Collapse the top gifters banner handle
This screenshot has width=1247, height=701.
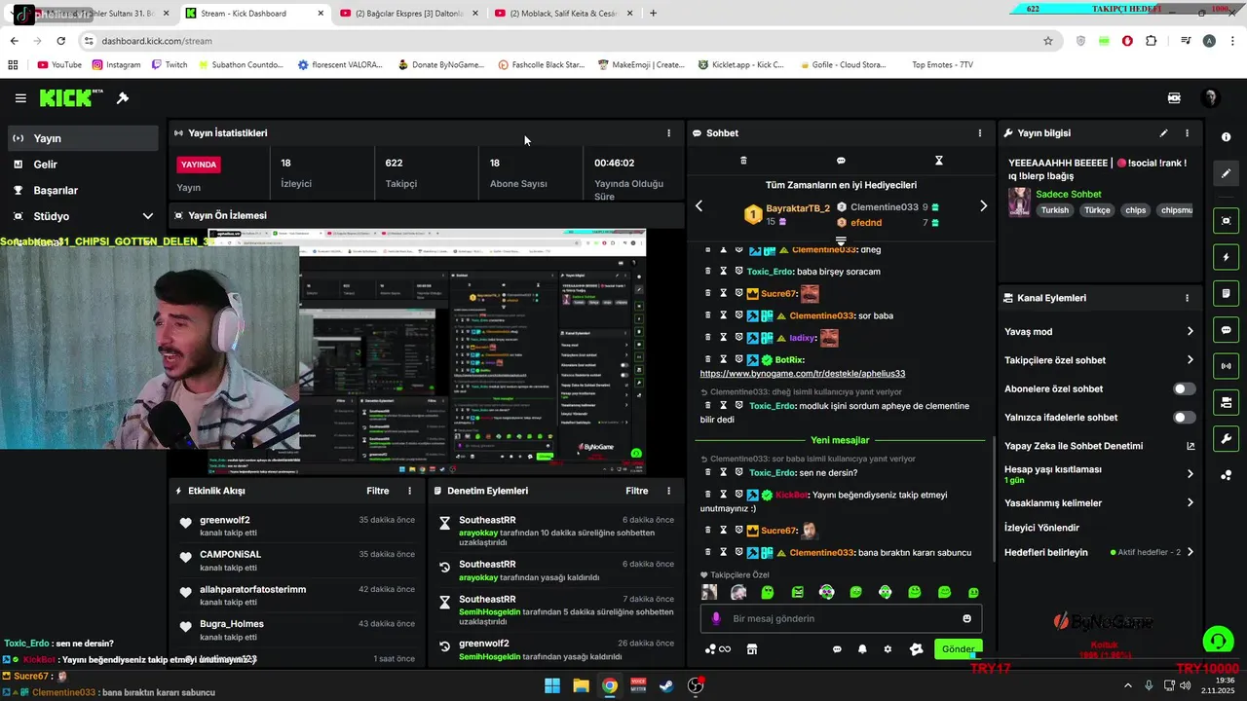[841, 240]
